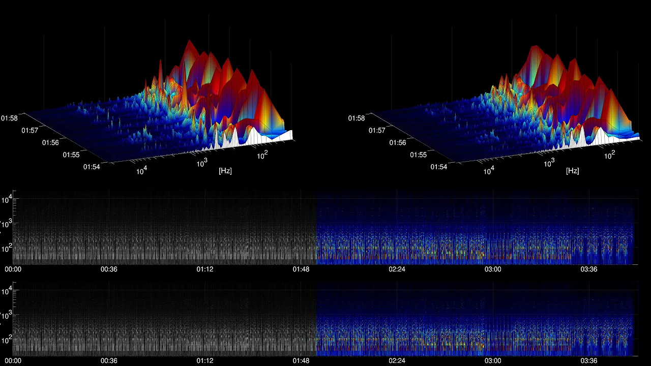Jump to 00:36 on upper spectrogram timeline
The width and height of the screenshot is (651, 366).
[x=109, y=269]
